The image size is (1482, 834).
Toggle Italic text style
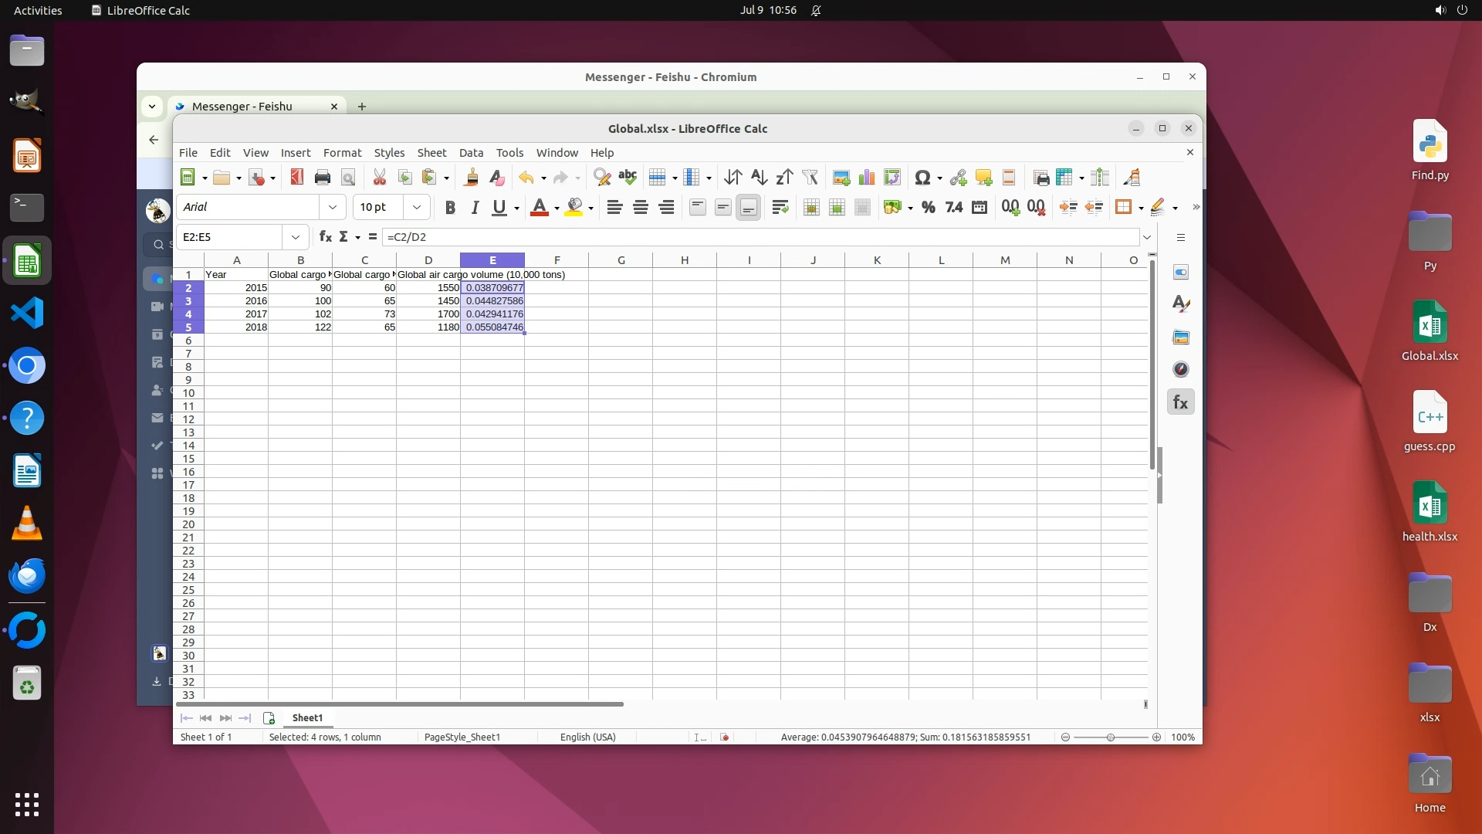tap(475, 207)
